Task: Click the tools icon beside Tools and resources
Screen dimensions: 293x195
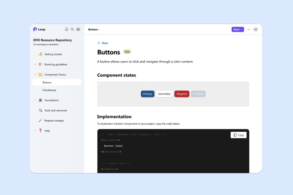Action: coord(40,110)
